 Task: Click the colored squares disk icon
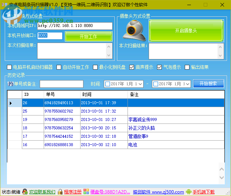point(86,192)
